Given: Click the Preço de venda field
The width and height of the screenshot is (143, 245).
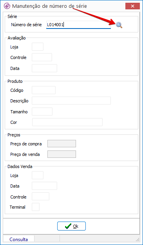Looking at the screenshot, I should 62,154.
